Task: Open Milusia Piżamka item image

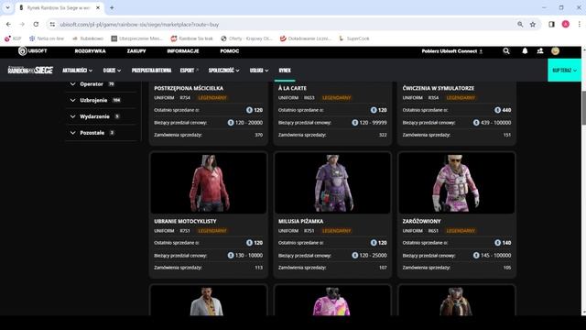Action: [x=332, y=183]
